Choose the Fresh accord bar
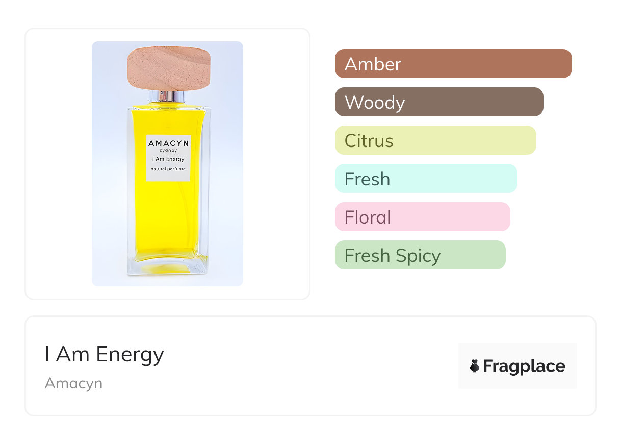 point(426,179)
